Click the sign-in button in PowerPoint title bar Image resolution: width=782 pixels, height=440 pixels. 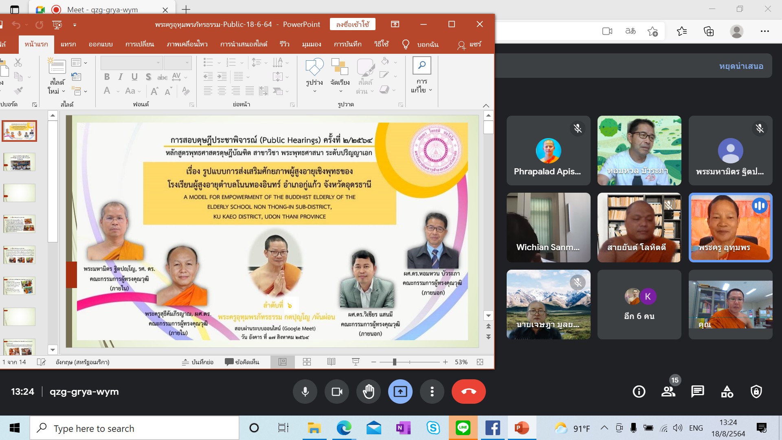tap(353, 24)
